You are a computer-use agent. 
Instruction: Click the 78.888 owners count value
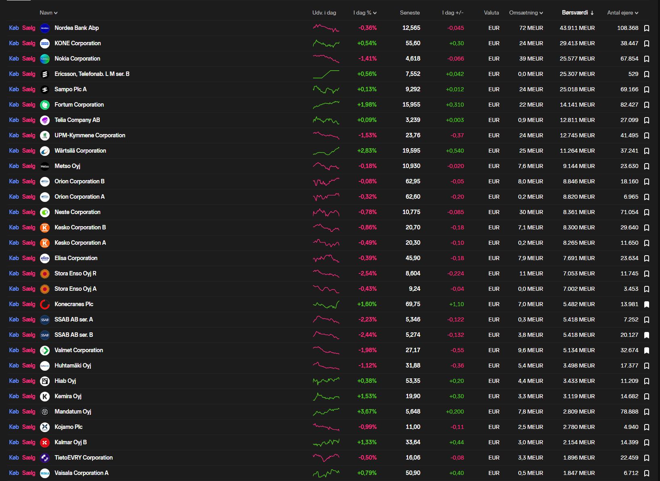pyautogui.click(x=629, y=412)
